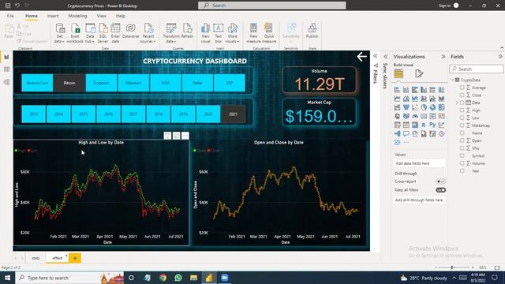Insert a New visual
The width and height of the screenshot is (505, 284).
click(x=205, y=33)
